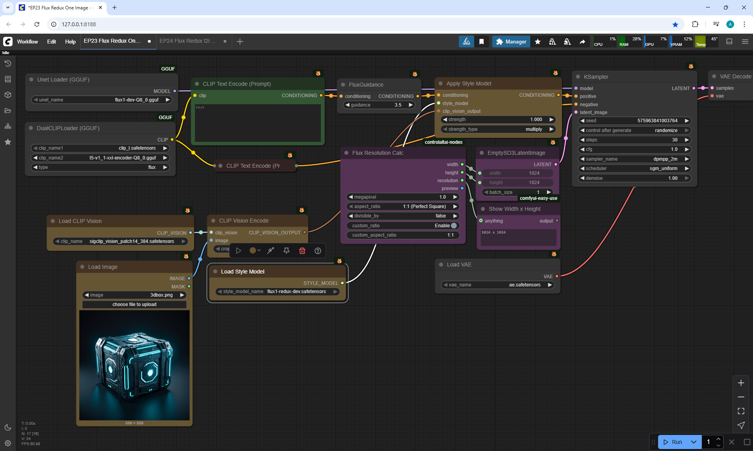
Task: Click choose file to upload button
Action: tap(134, 304)
